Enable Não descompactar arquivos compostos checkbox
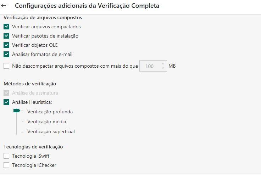Image resolution: width=261 pixels, height=175 pixels. coord(6,66)
